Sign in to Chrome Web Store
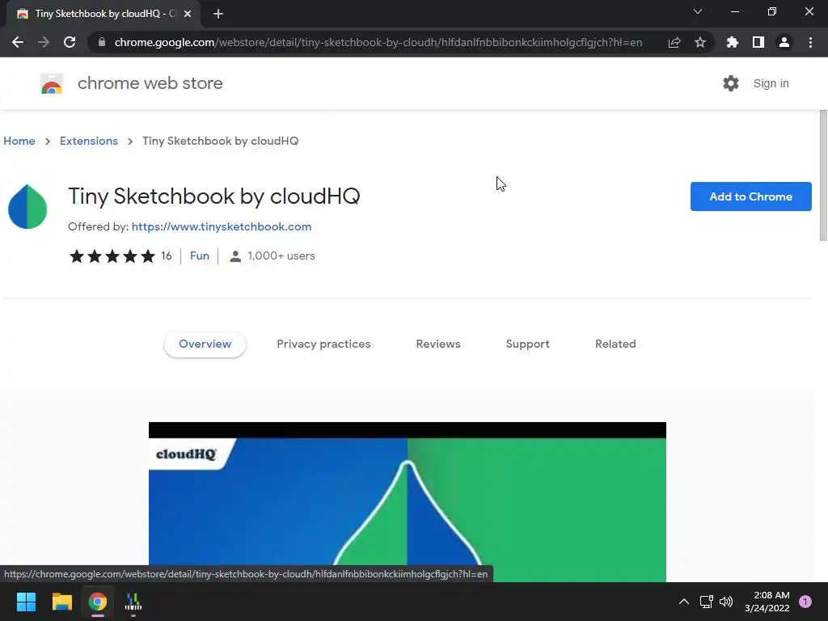Screen dimensions: 828x621 tap(771, 83)
